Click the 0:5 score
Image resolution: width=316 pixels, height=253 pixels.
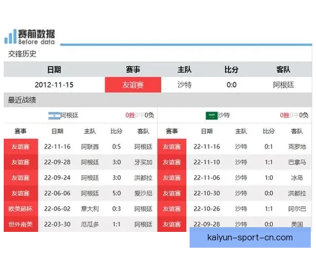click(x=116, y=147)
